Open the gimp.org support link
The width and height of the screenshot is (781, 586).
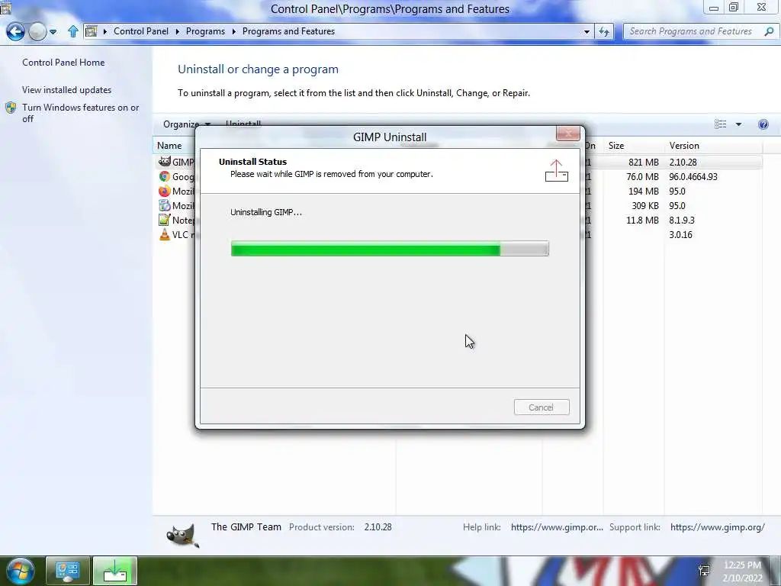point(717,527)
